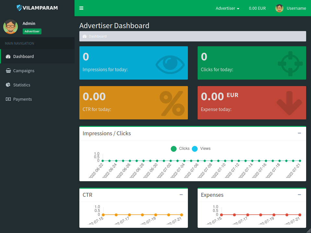Click the Dashboard breadcrumb link
Screen dimensions: 311x233
click(98, 36)
